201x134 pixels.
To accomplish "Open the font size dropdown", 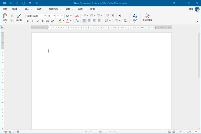I will (x=54, y=16).
